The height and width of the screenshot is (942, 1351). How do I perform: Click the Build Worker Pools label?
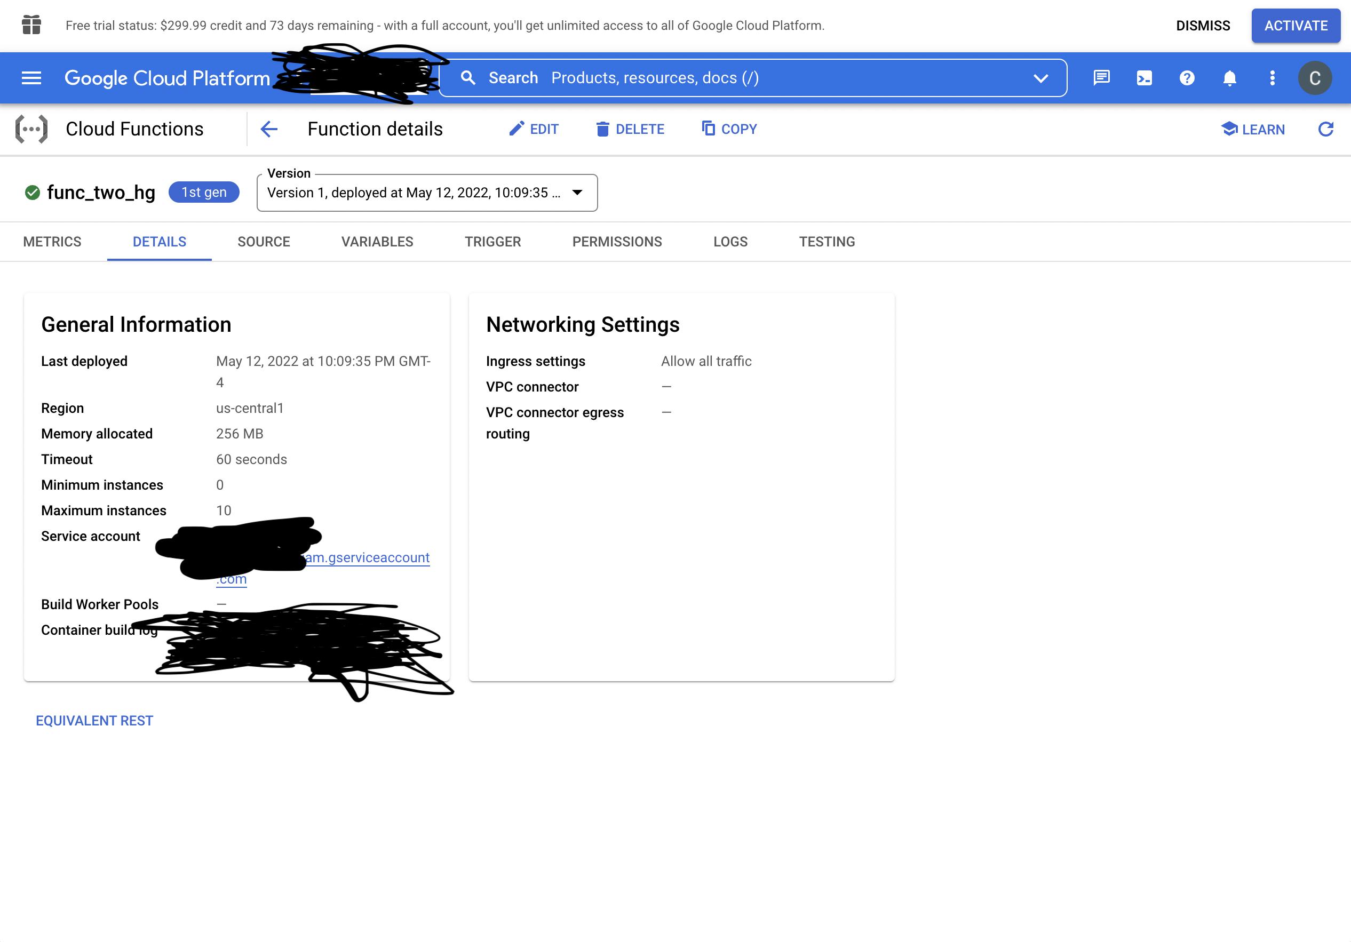click(x=100, y=605)
